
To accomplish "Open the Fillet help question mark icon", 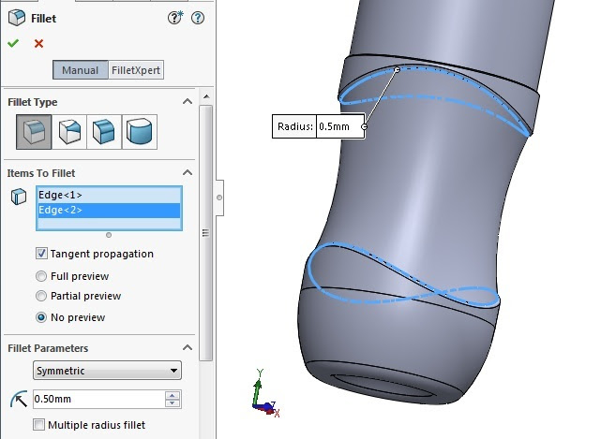I will (198, 18).
